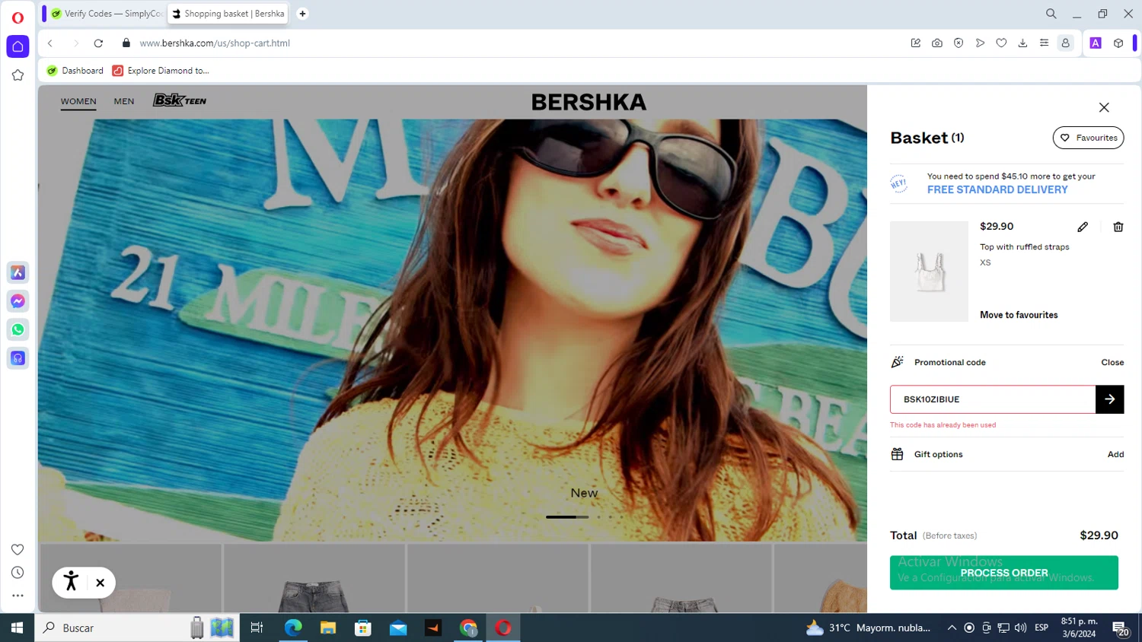
Task: Close the basket panel
Action: 1104,108
